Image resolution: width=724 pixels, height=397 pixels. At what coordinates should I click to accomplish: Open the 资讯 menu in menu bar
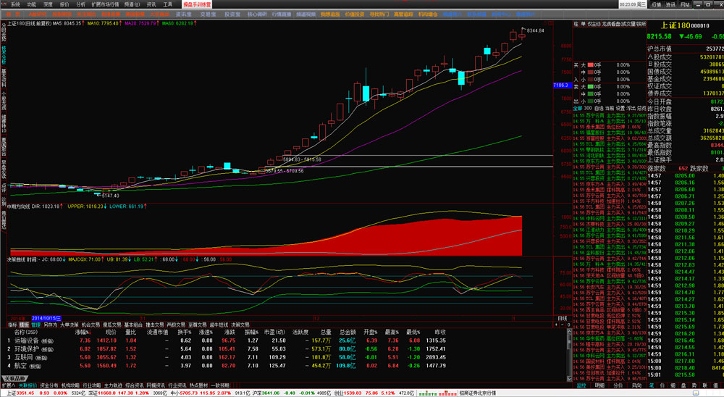[151, 4]
